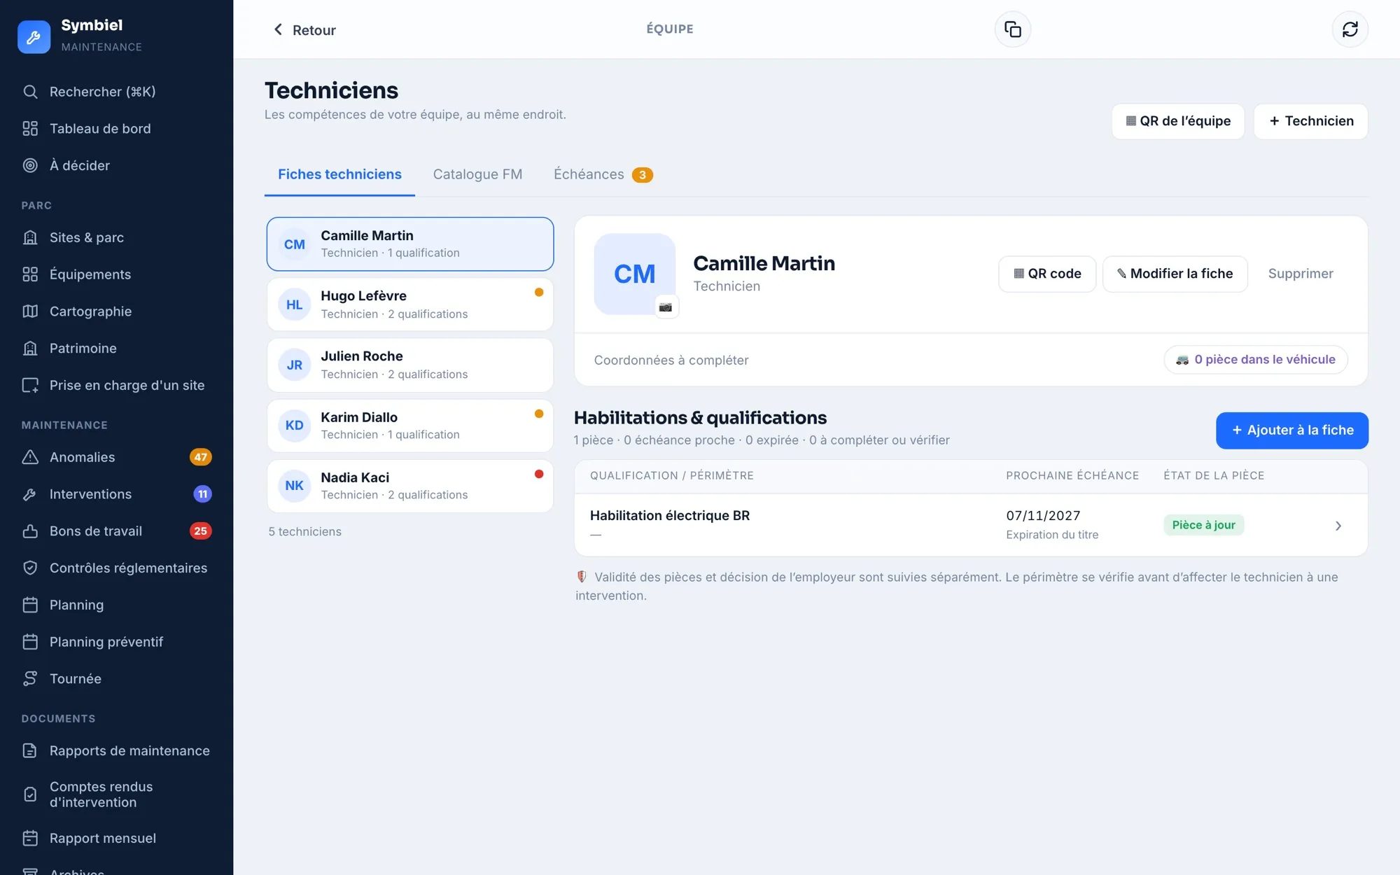Click Modifier la fiche button

(x=1175, y=274)
